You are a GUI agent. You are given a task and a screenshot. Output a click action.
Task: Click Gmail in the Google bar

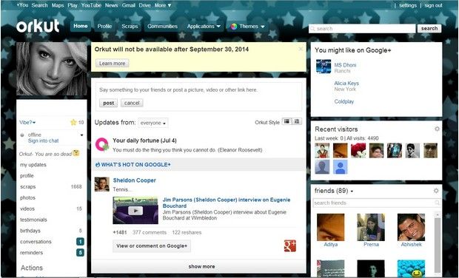click(x=129, y=5)
